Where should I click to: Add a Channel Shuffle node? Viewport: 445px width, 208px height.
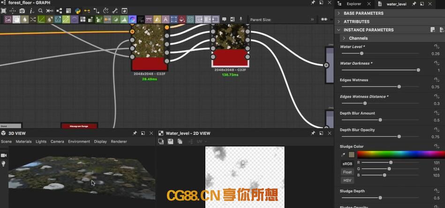click(33, 19)
